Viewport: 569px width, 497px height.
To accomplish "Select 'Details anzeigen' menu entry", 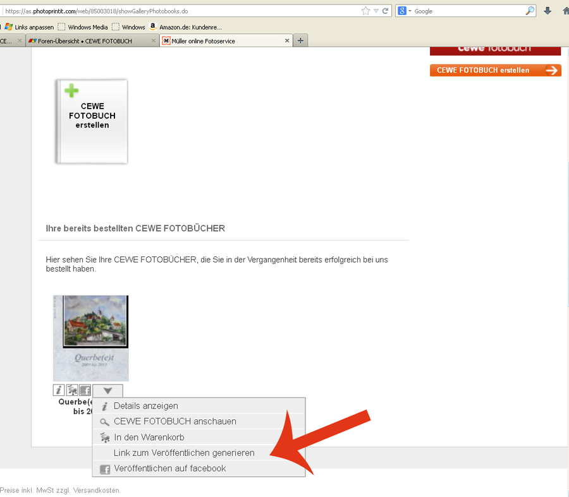I will click(x=199, y=406).
